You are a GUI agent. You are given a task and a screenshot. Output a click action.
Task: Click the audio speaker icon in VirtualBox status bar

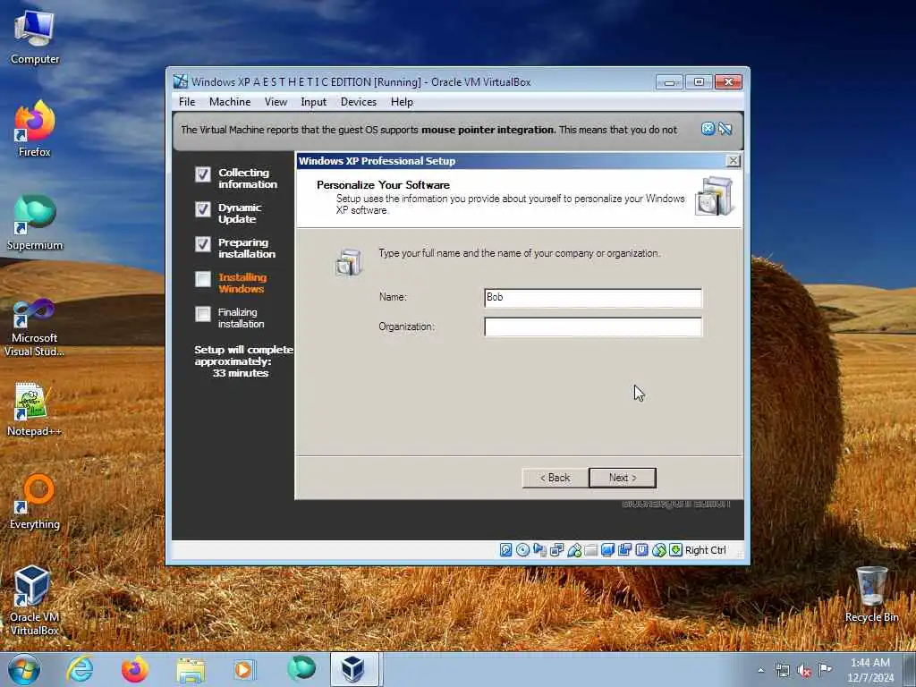(539, 550)
